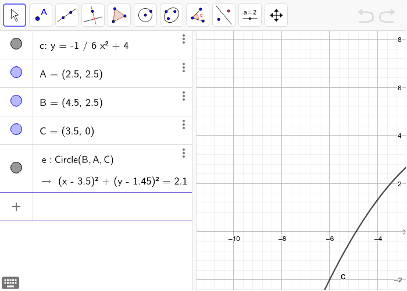Toggle visibility of parabola c
The width and height of the screenshot is (407, 291).
[x=16, y=44]
